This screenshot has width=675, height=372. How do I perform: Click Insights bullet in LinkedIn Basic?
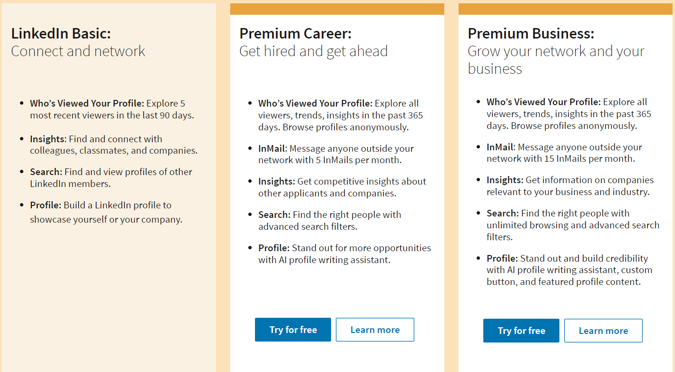pyautogui.click(x=48, y=139)
